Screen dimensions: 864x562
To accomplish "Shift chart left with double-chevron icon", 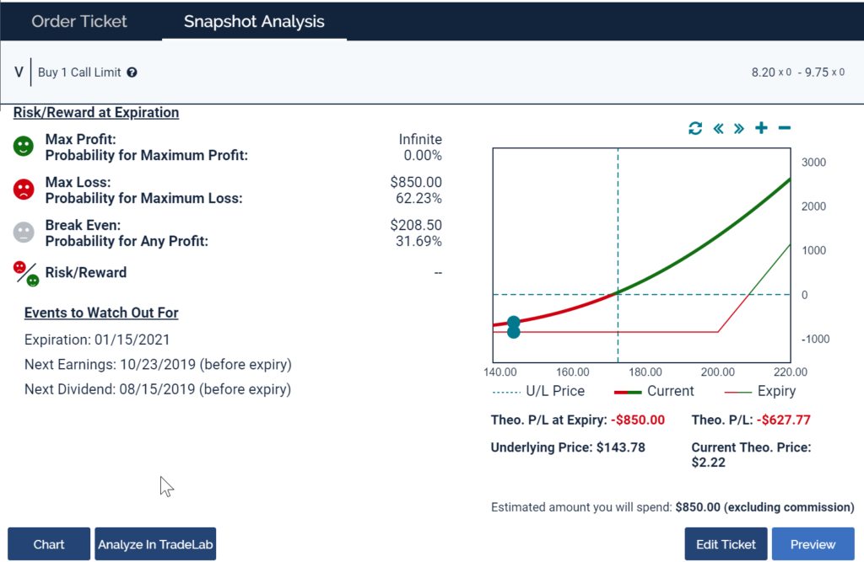I will click(x=719, y=128).
